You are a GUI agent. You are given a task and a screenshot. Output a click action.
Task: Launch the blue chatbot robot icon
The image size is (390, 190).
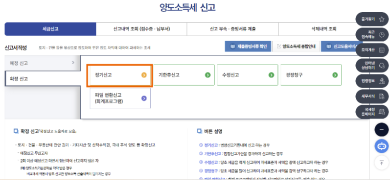(382, 146)
